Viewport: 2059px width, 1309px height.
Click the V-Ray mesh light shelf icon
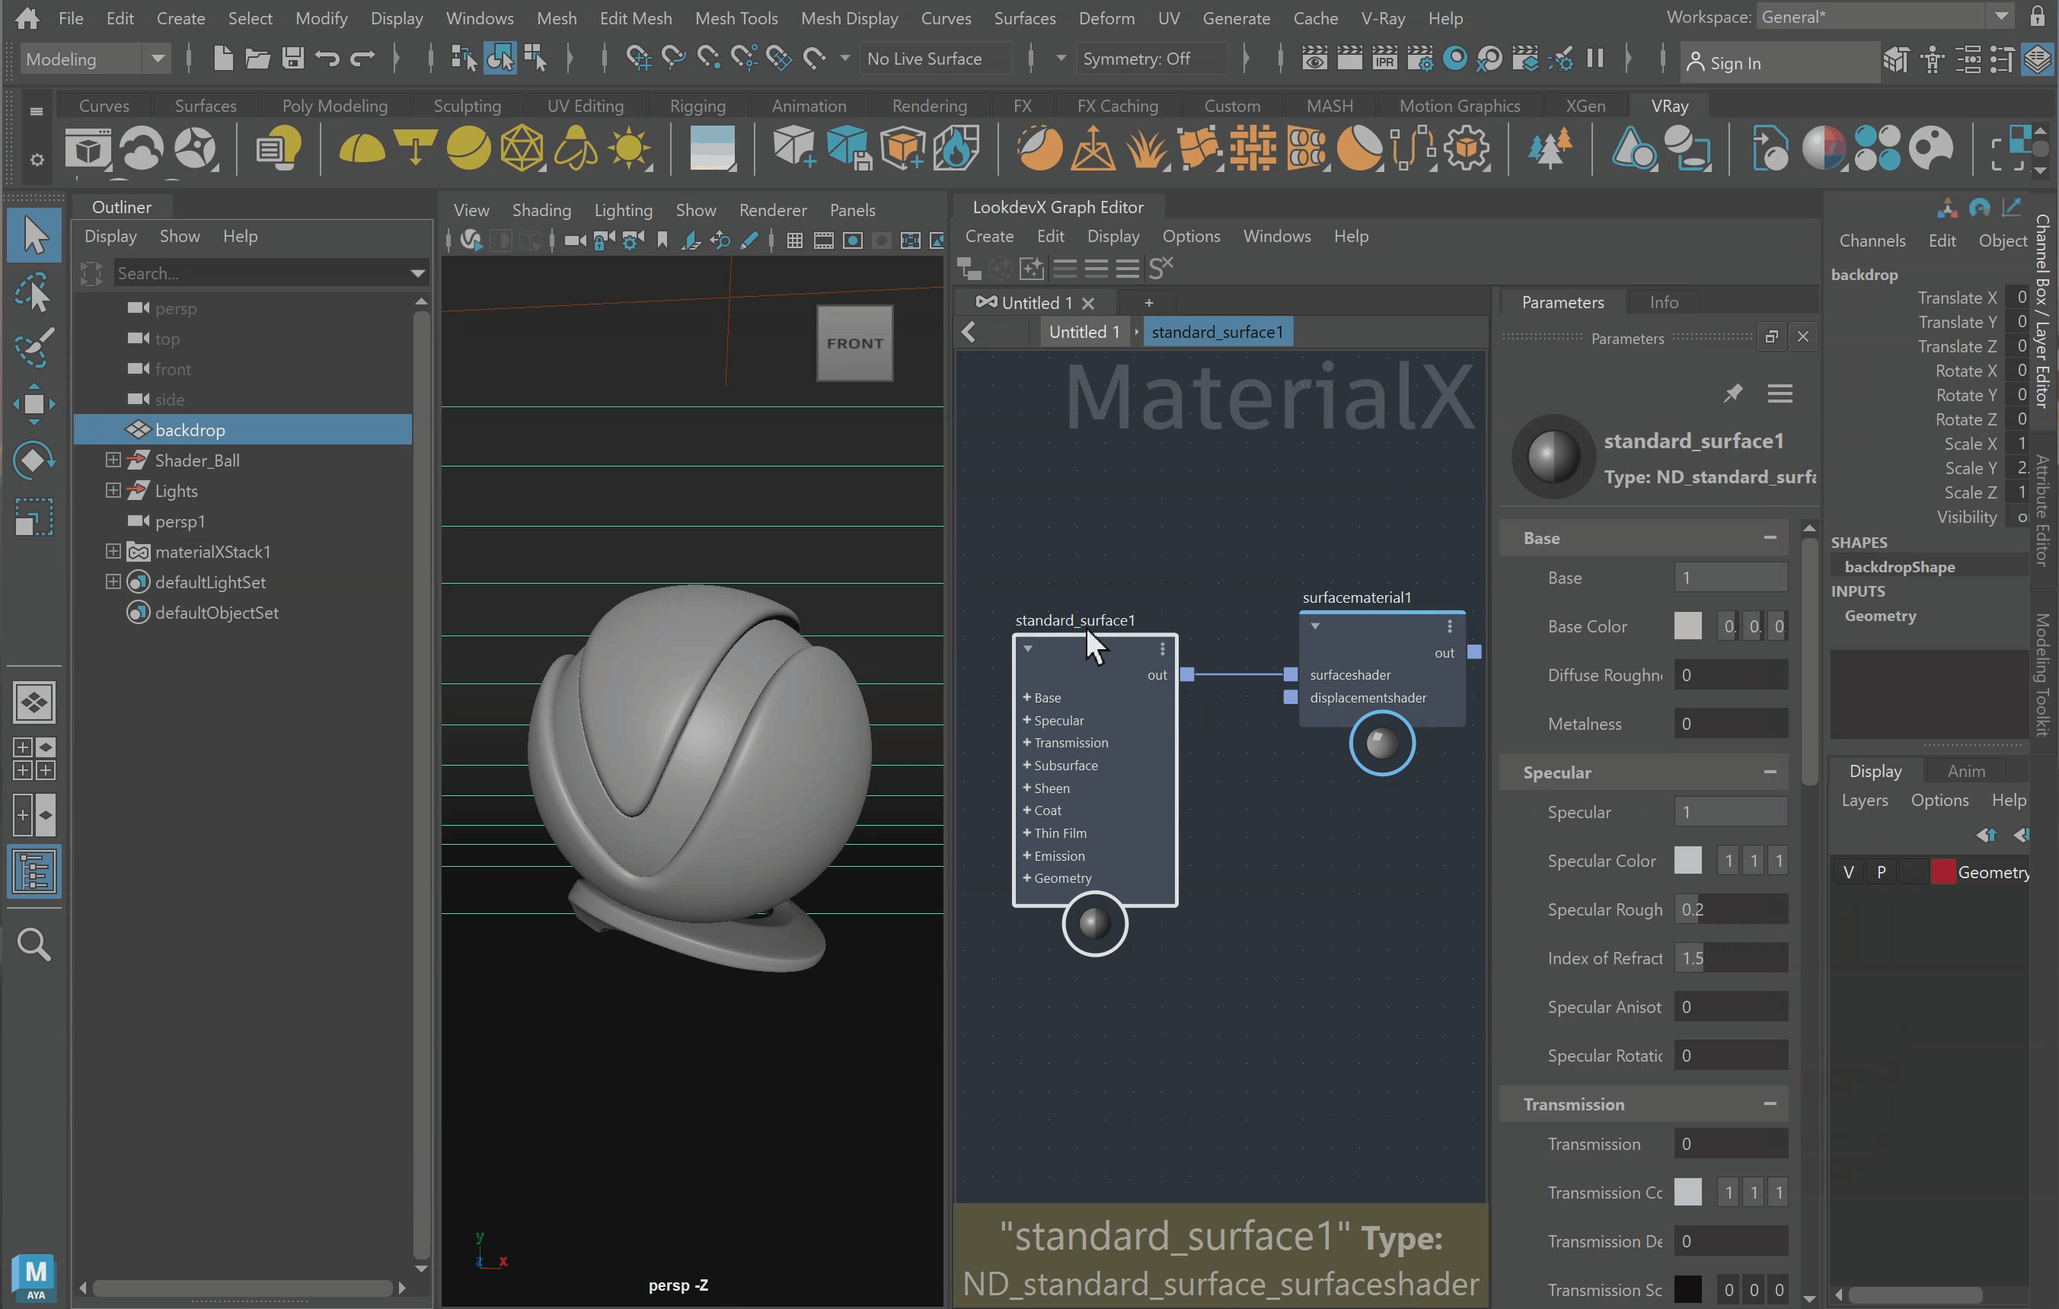[522, 148]
